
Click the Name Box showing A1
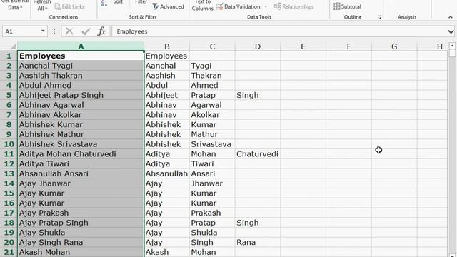[21, 31]
